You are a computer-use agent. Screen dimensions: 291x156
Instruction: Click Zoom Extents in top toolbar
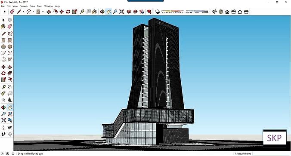point(121,12)
